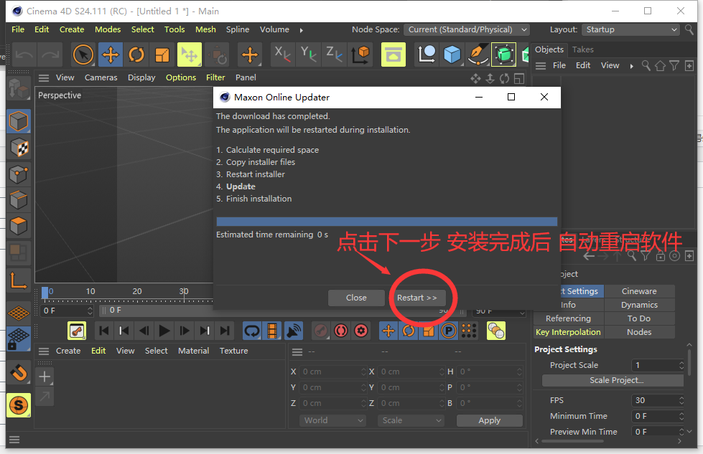Toggle Z axis lock
Screen dimensions: 703x454
(x=334, y=55)
